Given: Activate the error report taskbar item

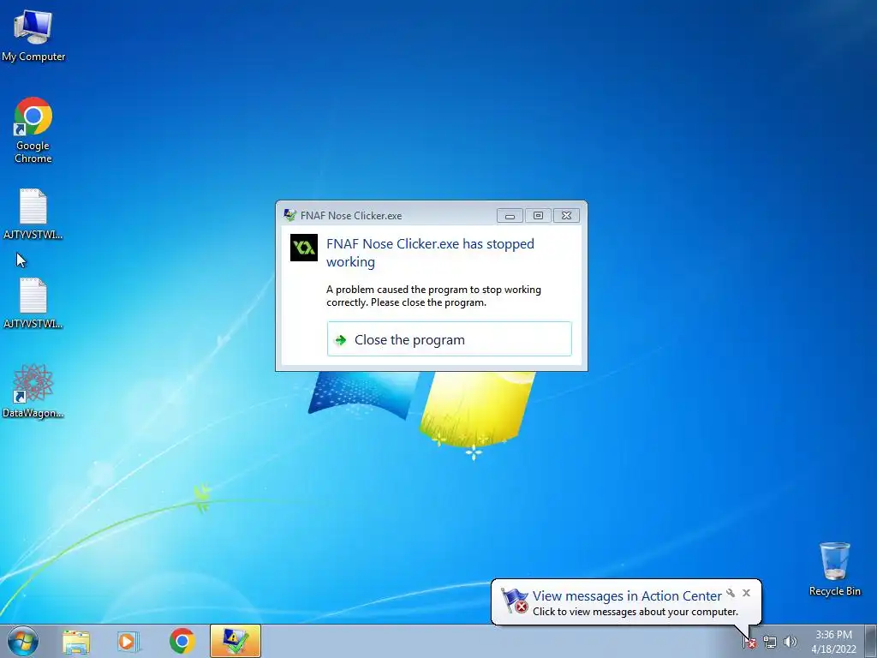Looking at the screenshot, I should tap(236, 641).
